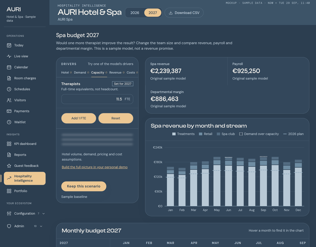This screenshot has height=247, width=316.
Task: Click the Live view pulse icon
Action: click(9, 56)
